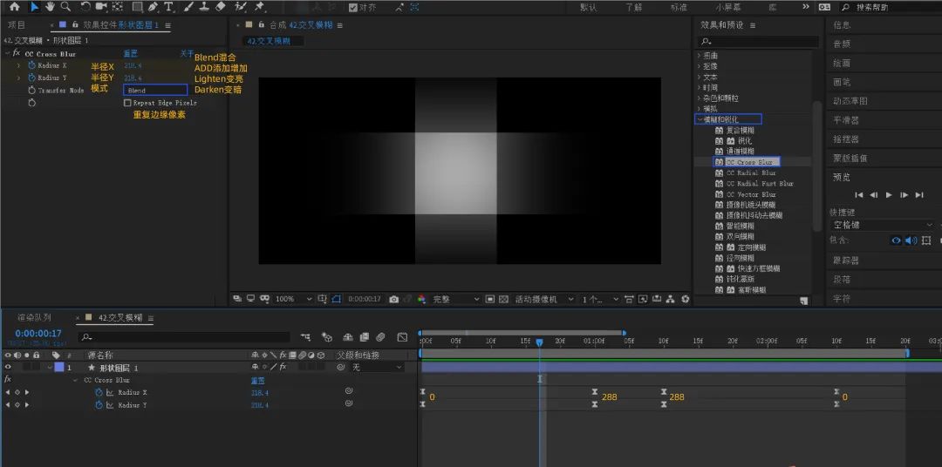
Task: Click the Draft 3D icon in timeline
Action: (327, 336)
